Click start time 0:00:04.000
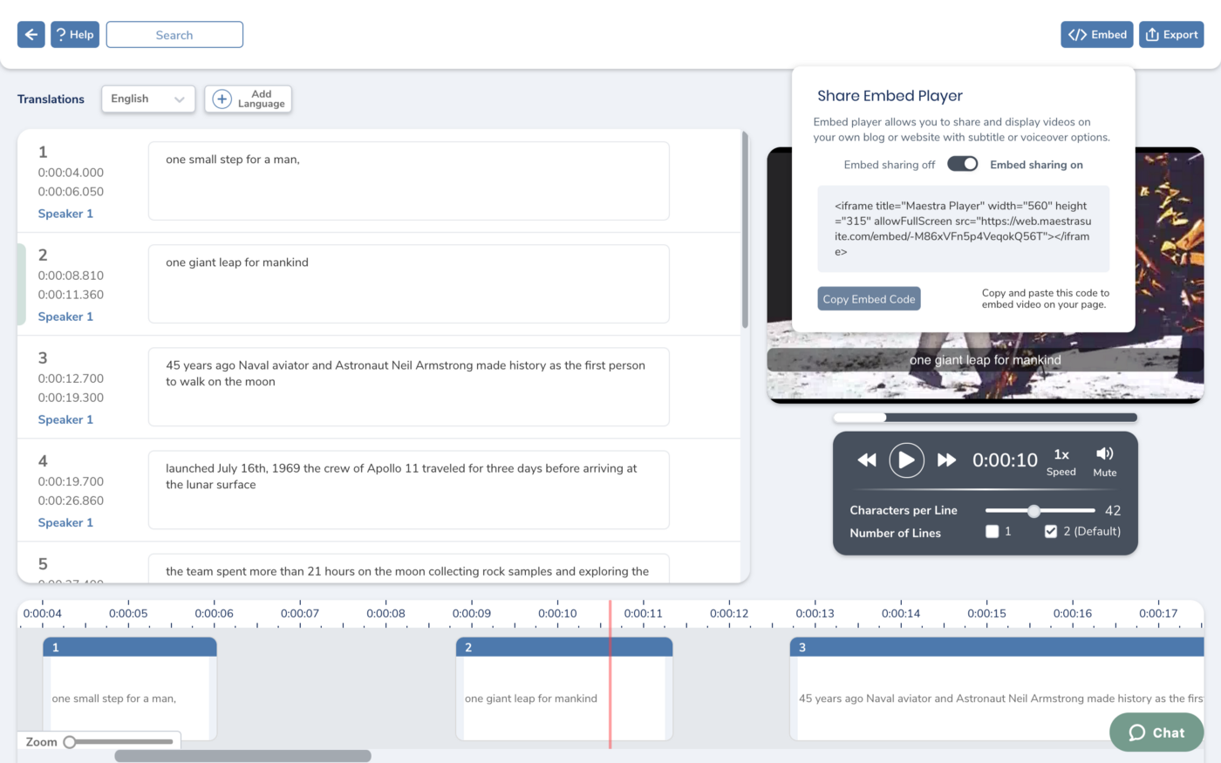 coord(71,173)
